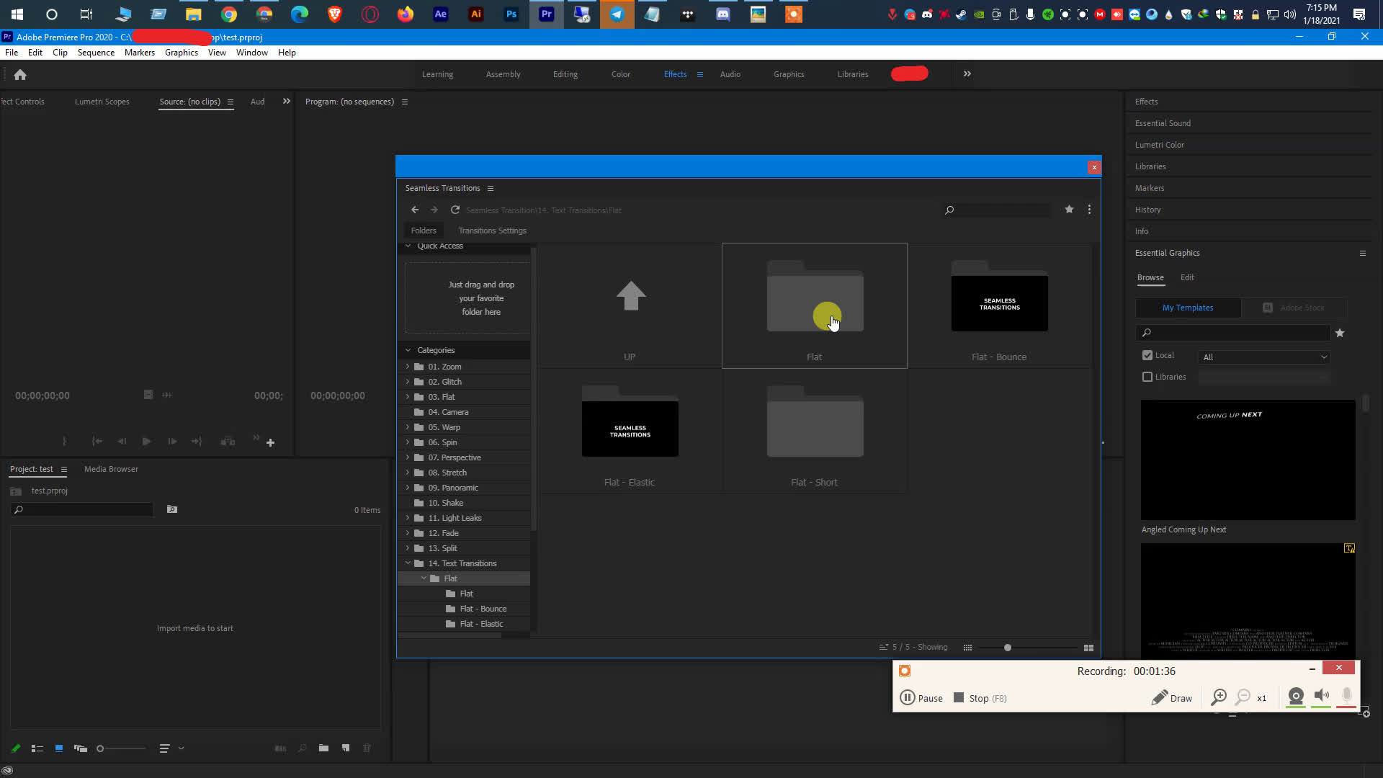Open the All filter dropdown

tap(1264, 357)
